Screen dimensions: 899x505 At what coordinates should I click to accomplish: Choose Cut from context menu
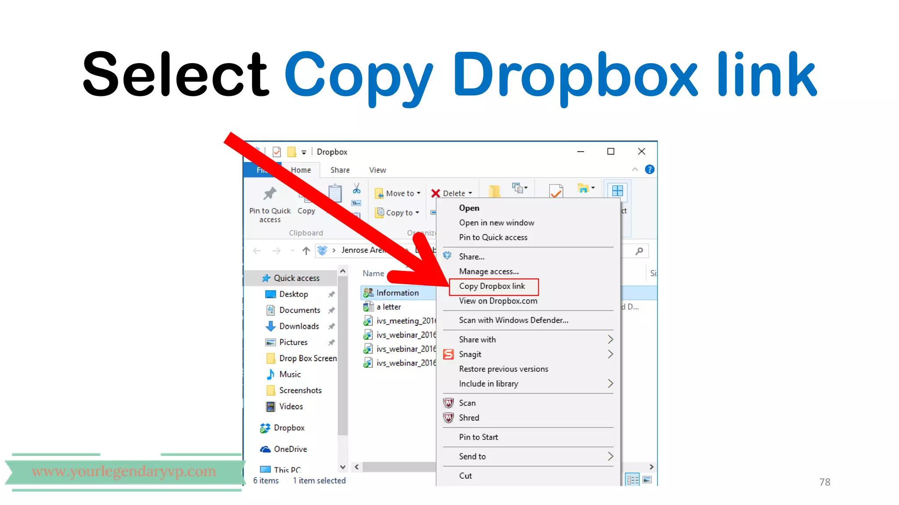point(465,476)
